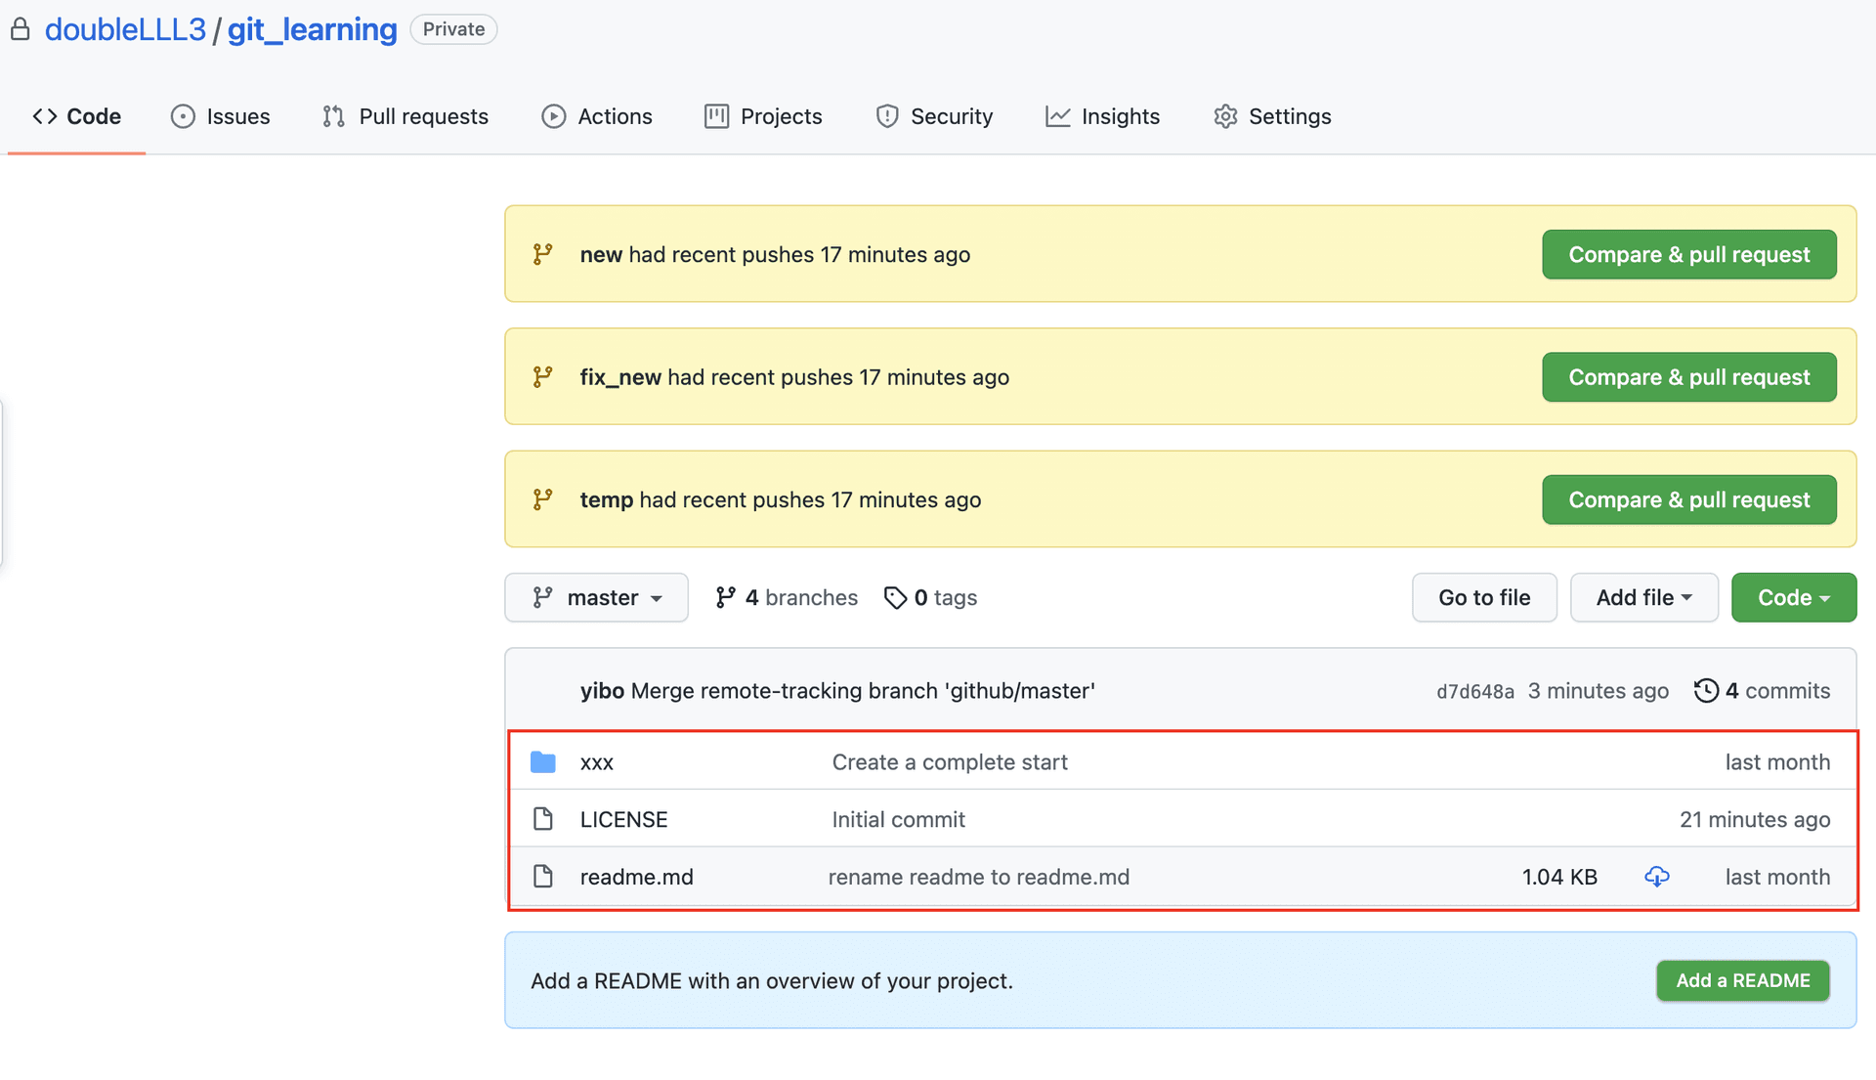The width and height of the screenshot is (1876, 1080).
Task: Click the Go to file button
Action: (1483, 597)
